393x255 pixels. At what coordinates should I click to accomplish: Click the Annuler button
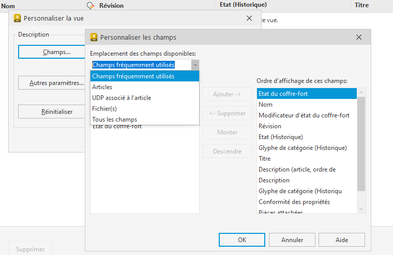(292, 240)
